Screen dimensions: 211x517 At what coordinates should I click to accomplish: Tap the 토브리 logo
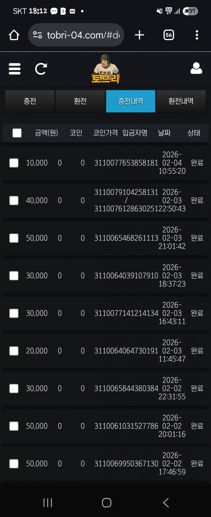106,69
